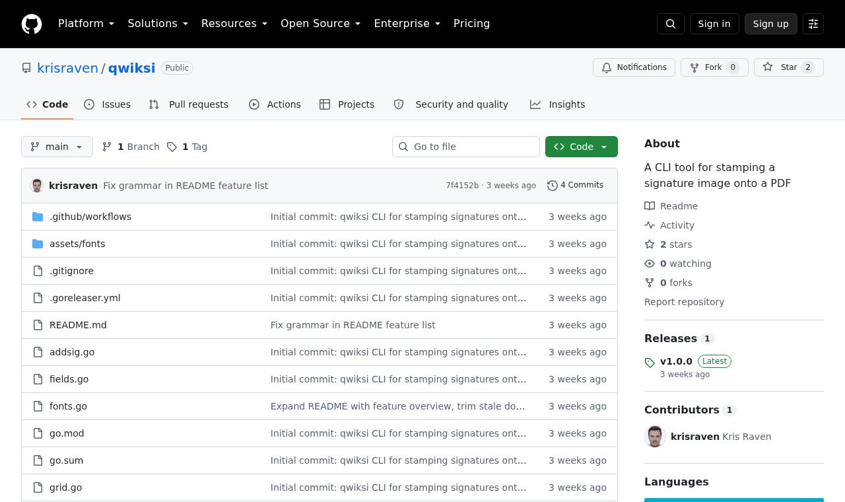
Task: Open the fonts.go file name
Action: [x=68, y=406]
